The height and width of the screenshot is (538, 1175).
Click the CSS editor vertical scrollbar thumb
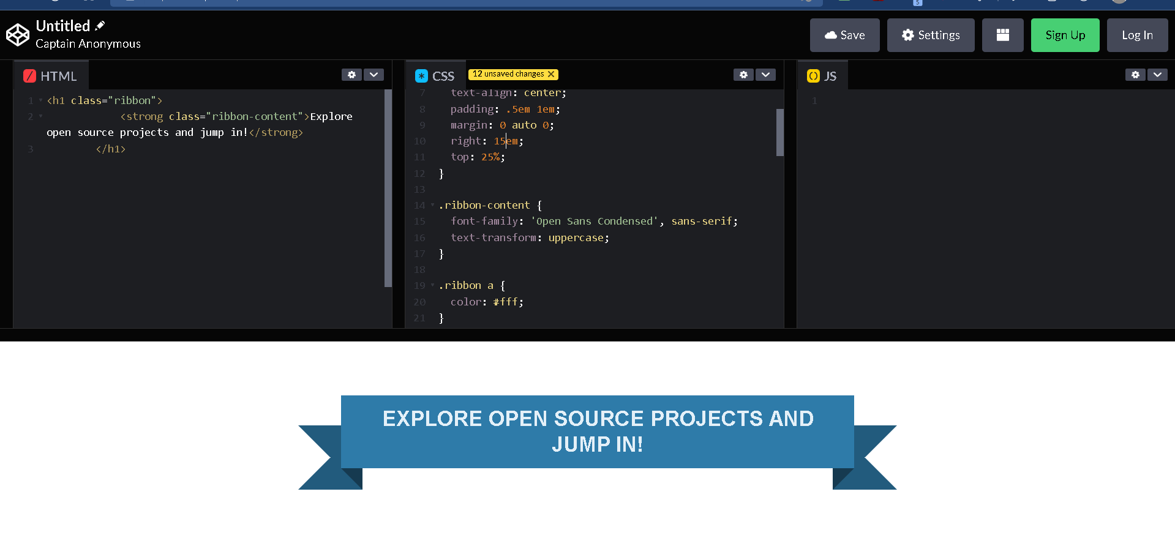point(779,132)
